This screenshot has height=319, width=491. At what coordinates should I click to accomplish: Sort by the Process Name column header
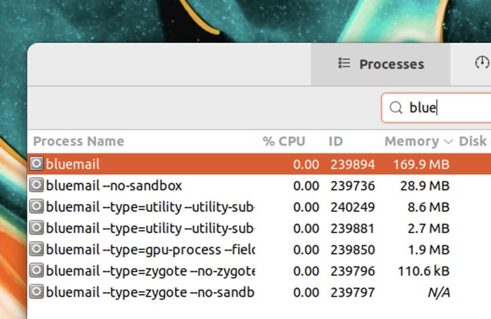click(x=78, y=141)
